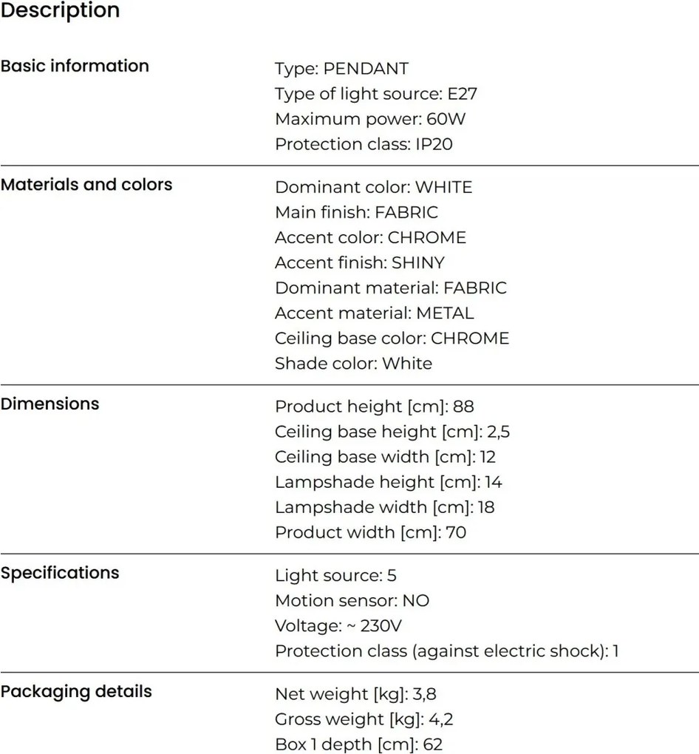Select the Dimensions section label
699x754 pixels.
click(50, 404)
